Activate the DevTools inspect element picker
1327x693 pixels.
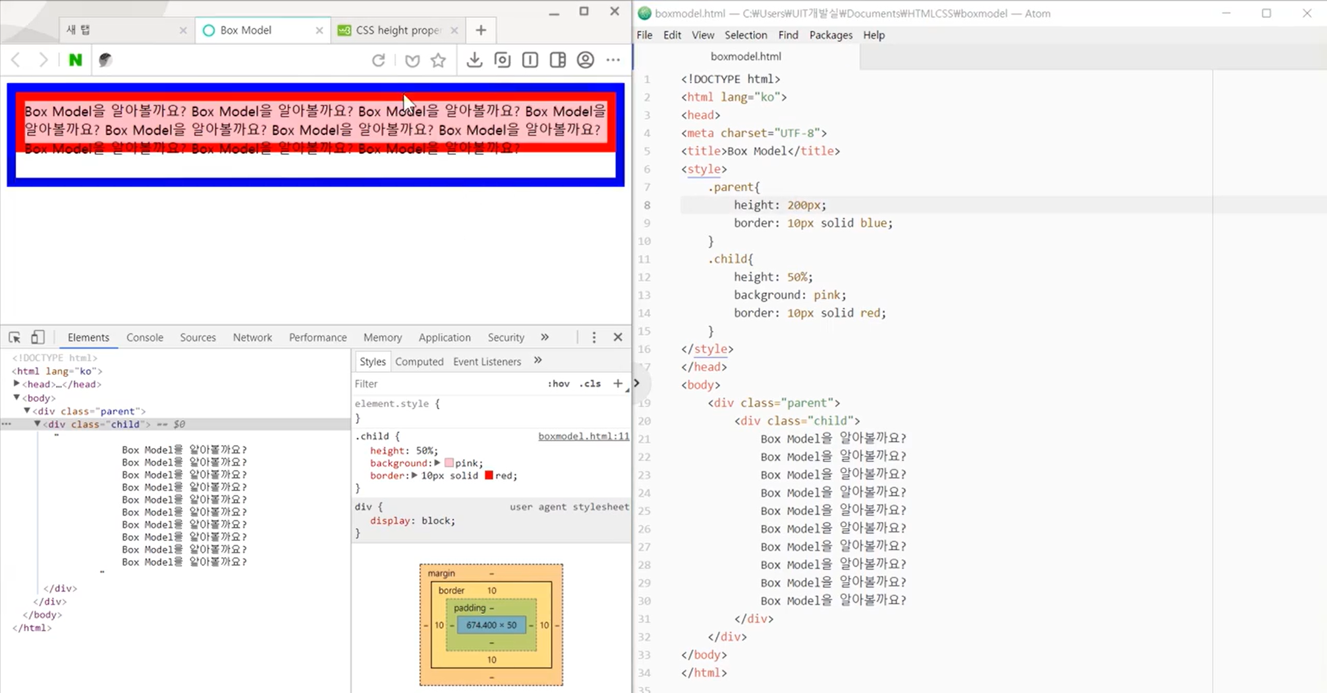(x=15, y=337)
